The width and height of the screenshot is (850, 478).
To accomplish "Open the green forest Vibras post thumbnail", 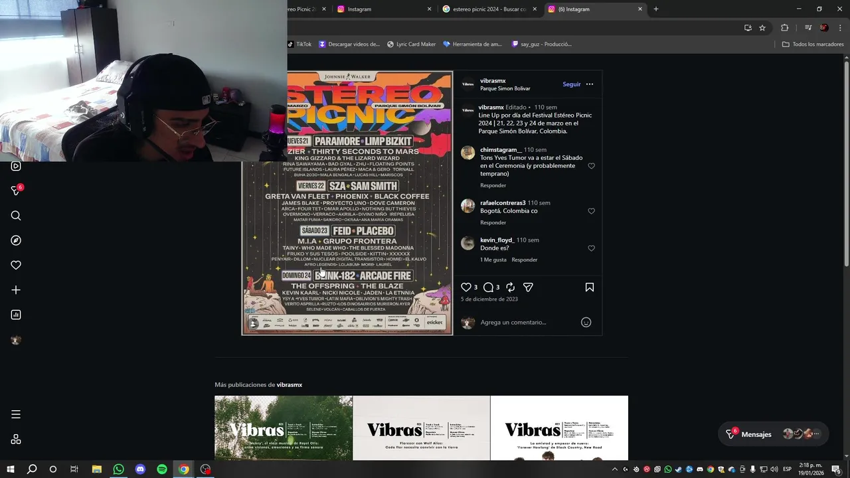I will 284,428.
